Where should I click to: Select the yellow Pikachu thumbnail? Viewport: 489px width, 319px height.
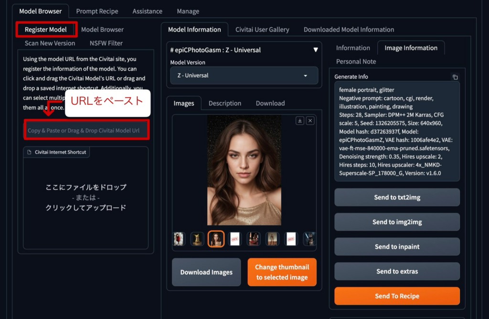point(197,239)
